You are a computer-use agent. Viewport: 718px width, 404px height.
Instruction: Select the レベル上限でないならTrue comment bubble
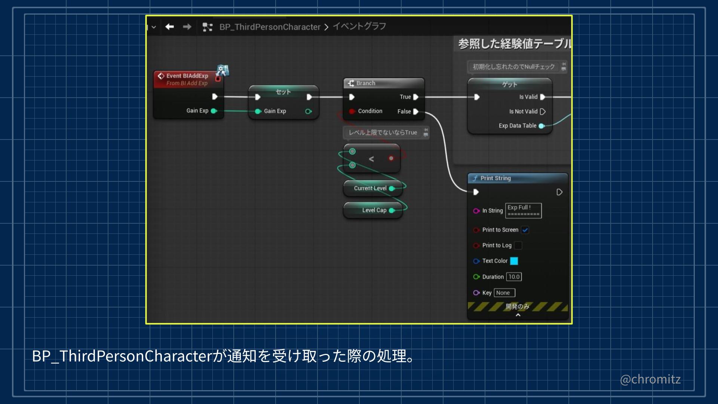[383, 132]
